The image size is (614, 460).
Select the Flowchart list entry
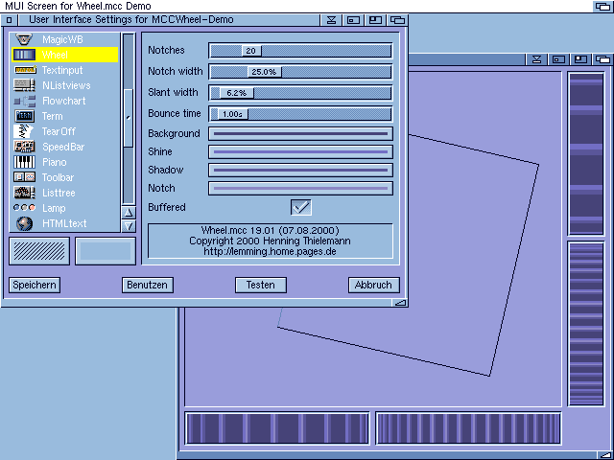(x=65, y=101)
